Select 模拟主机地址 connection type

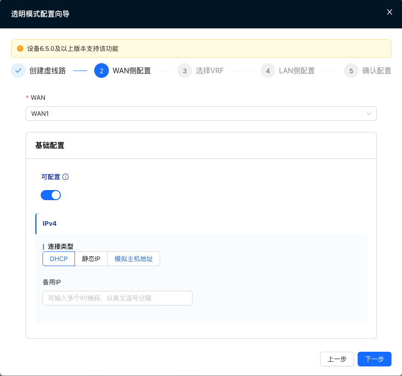coord(134,259)
